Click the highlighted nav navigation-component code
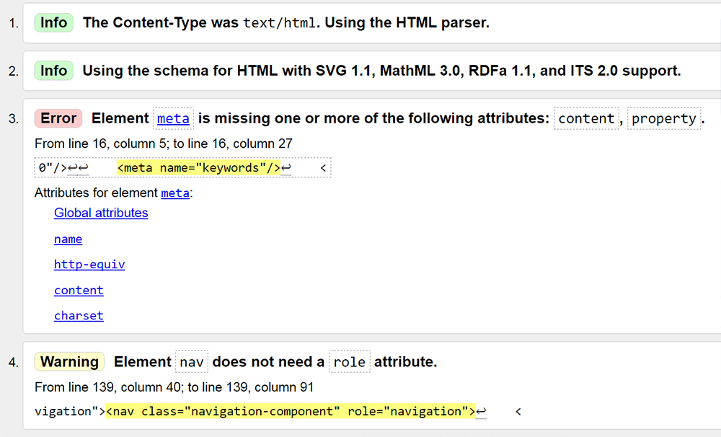 (x=291, y=411)
